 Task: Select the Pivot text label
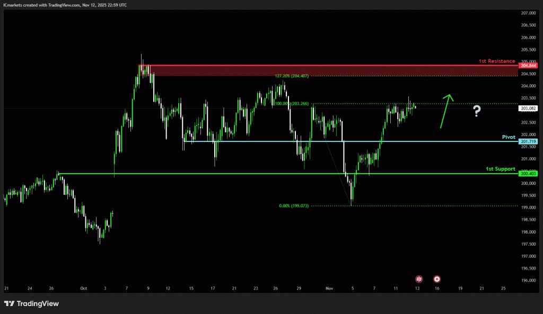[x=509, y=137]
